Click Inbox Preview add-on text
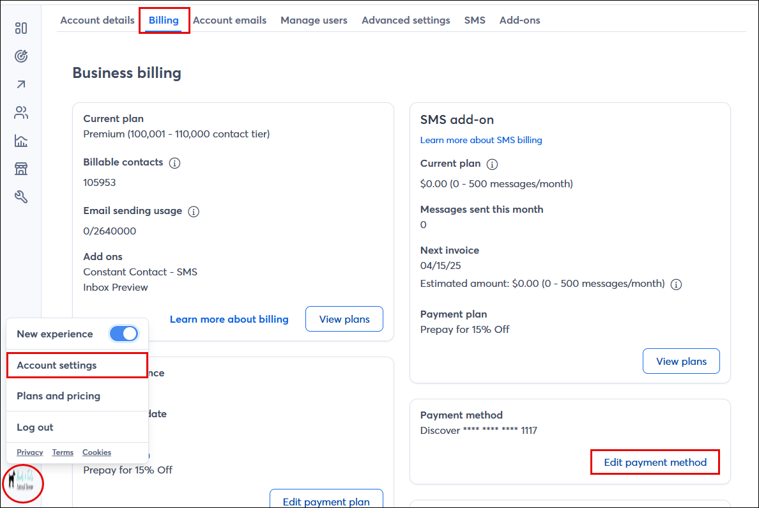The width and height of the screenshot is (759, 508). tap(115, 288)
